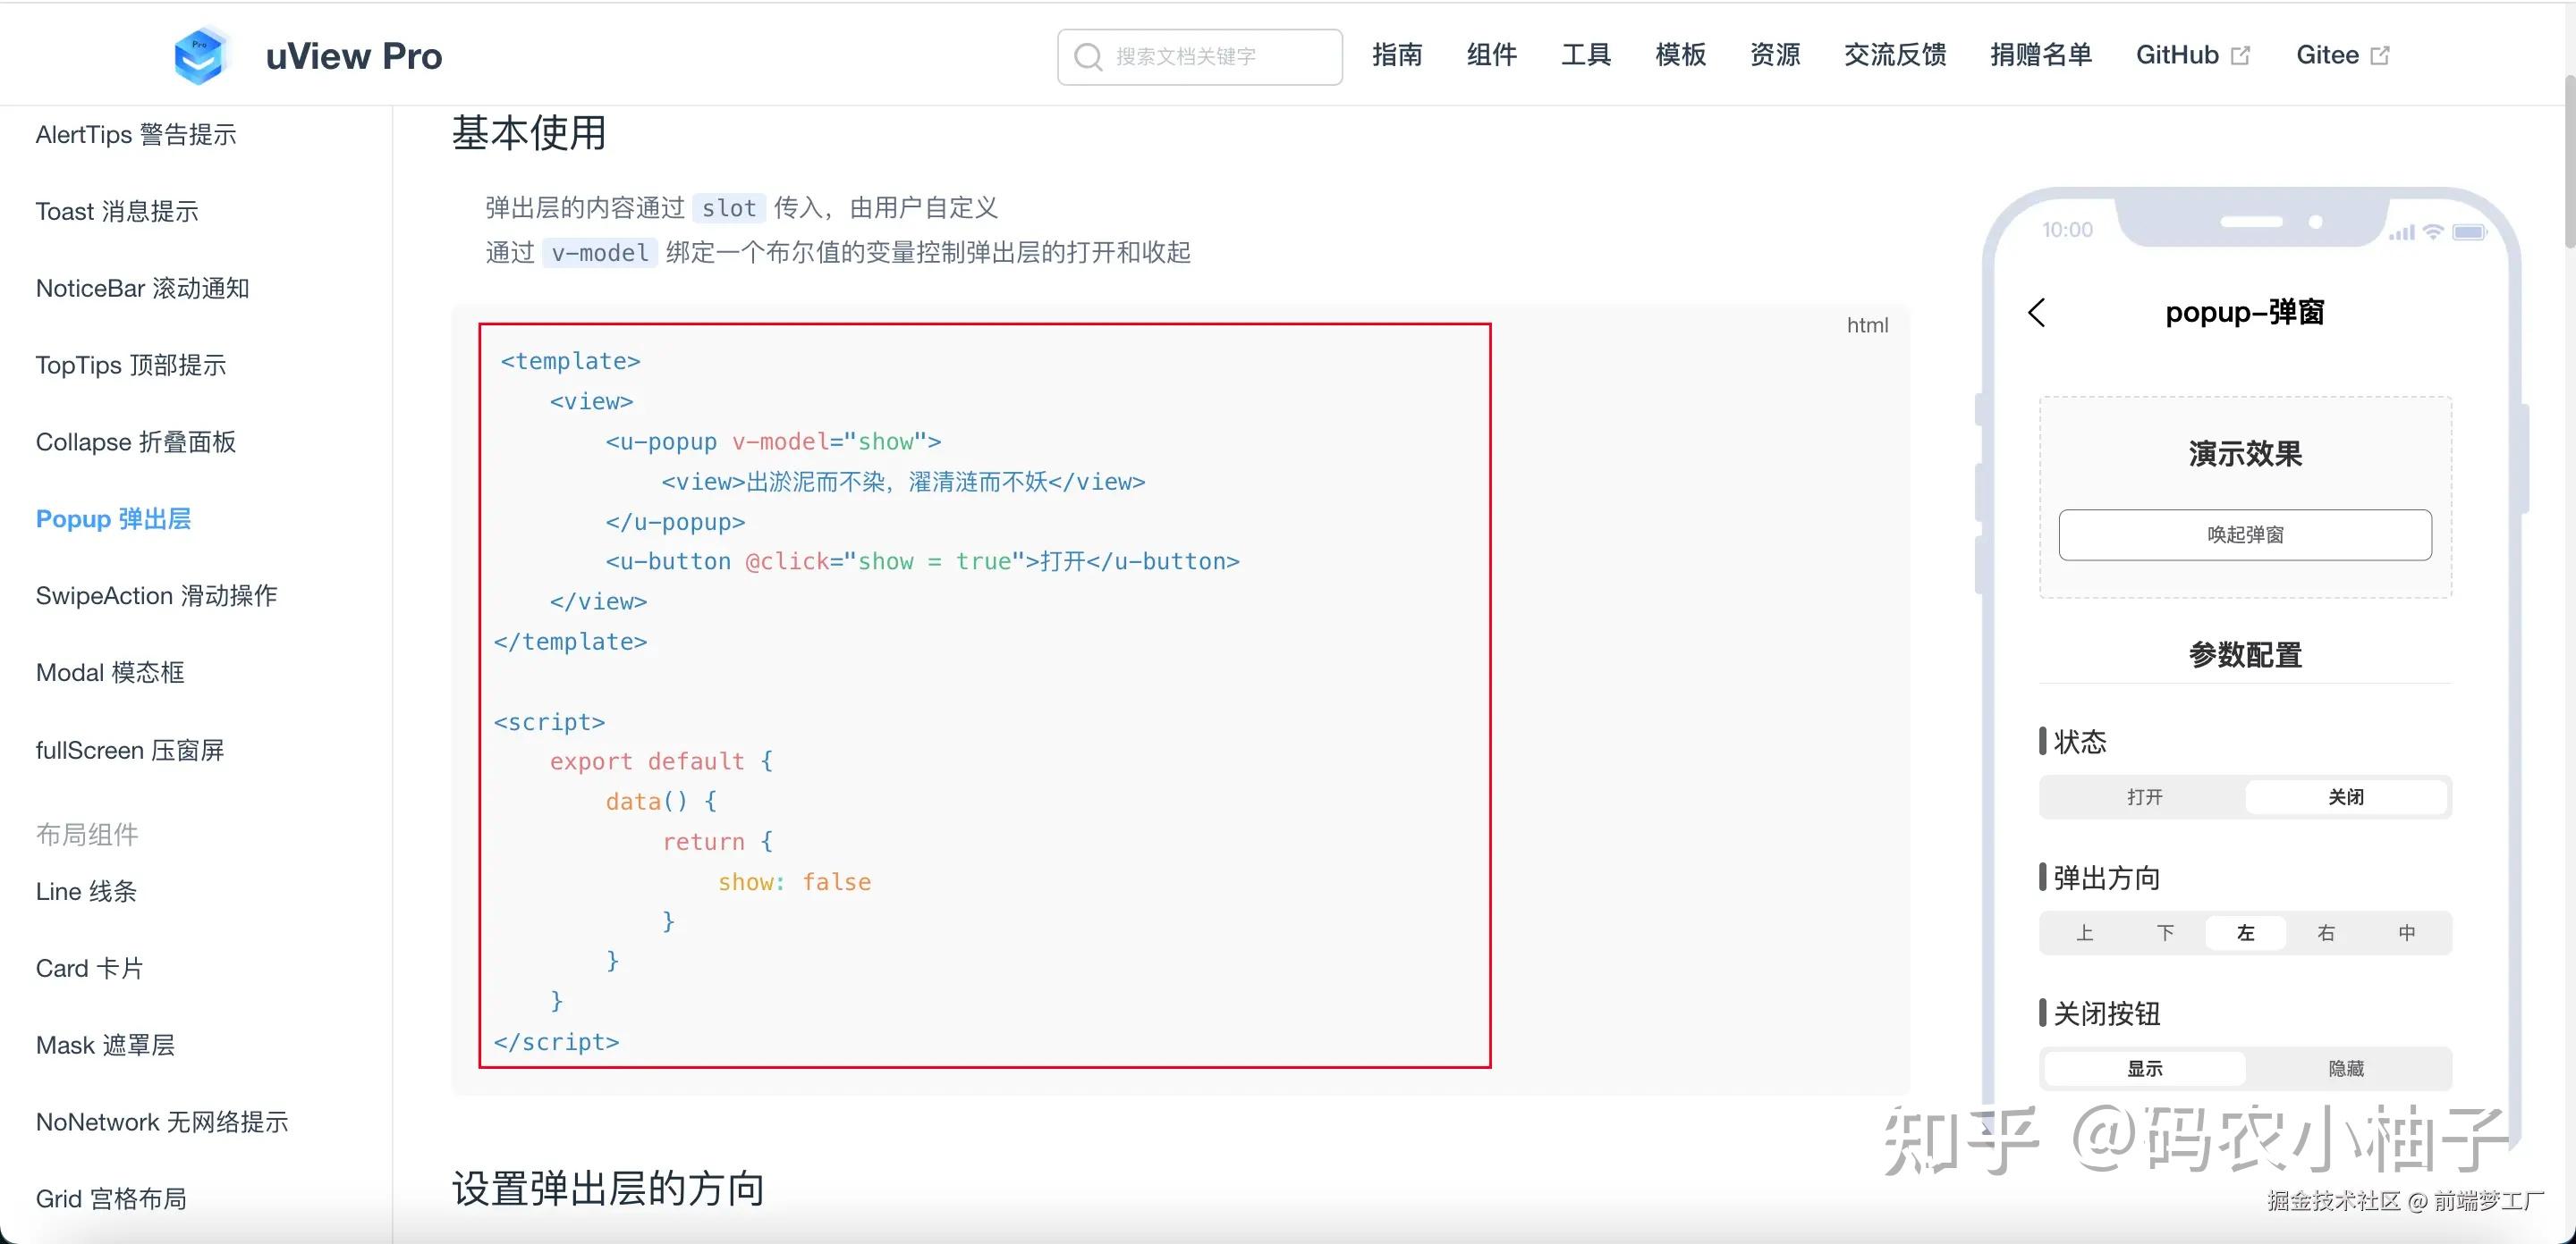Select 上 as popup direction

2085,932
